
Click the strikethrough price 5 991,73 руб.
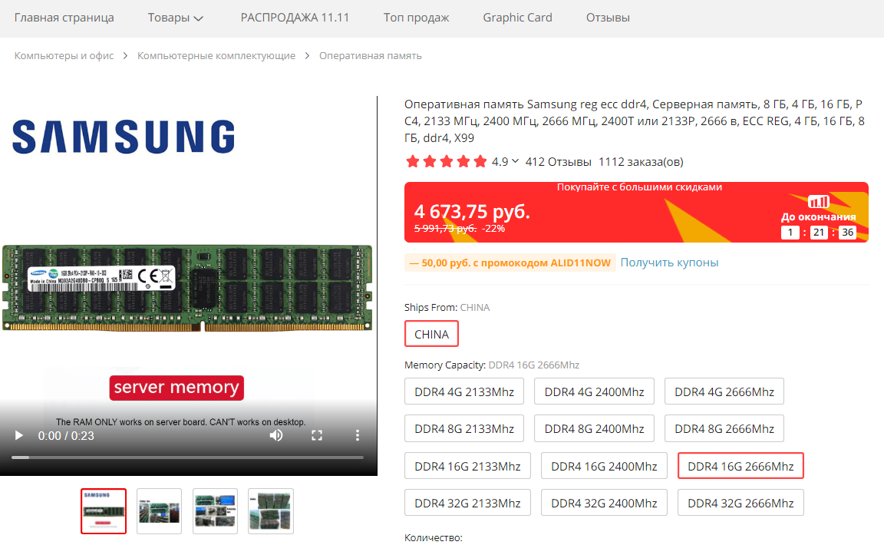coord(445,229)
